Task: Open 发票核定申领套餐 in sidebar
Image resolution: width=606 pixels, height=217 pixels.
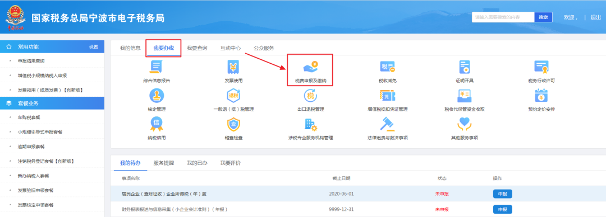Action: click(x=35, y=205)
